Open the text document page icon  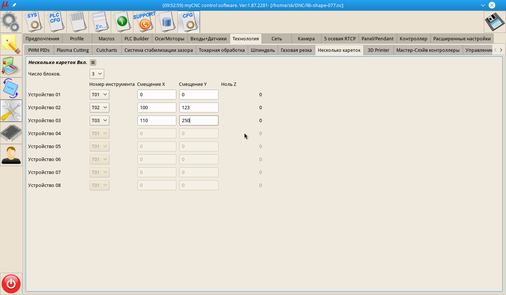tap(78, 22)
